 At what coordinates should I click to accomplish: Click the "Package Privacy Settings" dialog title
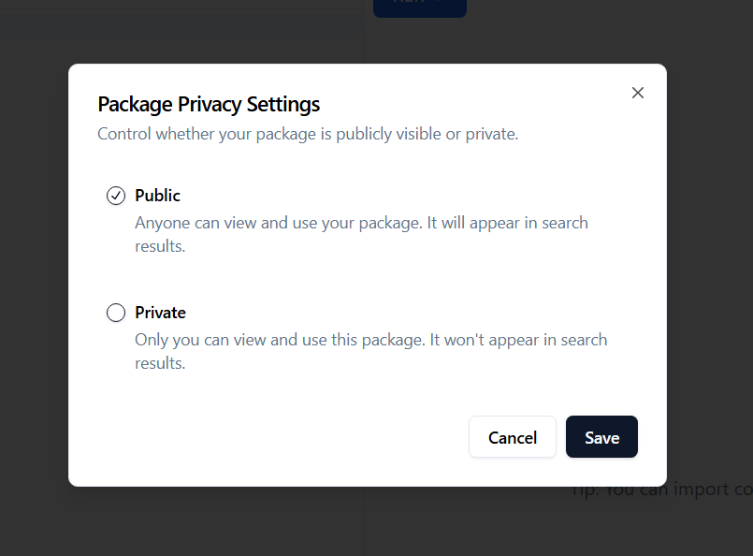209,104
